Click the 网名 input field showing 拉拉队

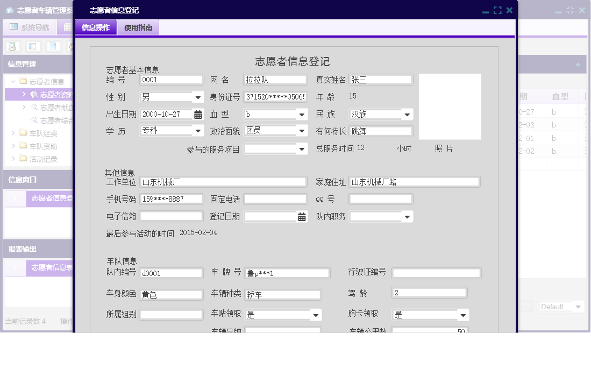pos(275,79)
